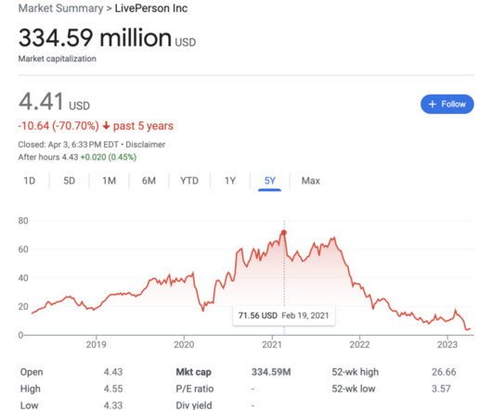This screenshot has width=493, height=410.
Task: Select the 1D time range tab
Action: (x=29, y=181)
